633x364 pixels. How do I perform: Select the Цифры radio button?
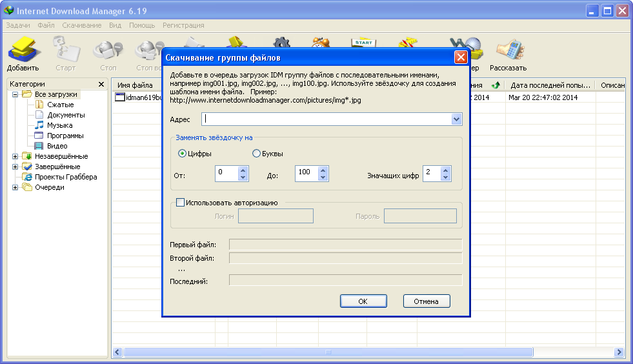pyautogui.click(x=182, y=154)
